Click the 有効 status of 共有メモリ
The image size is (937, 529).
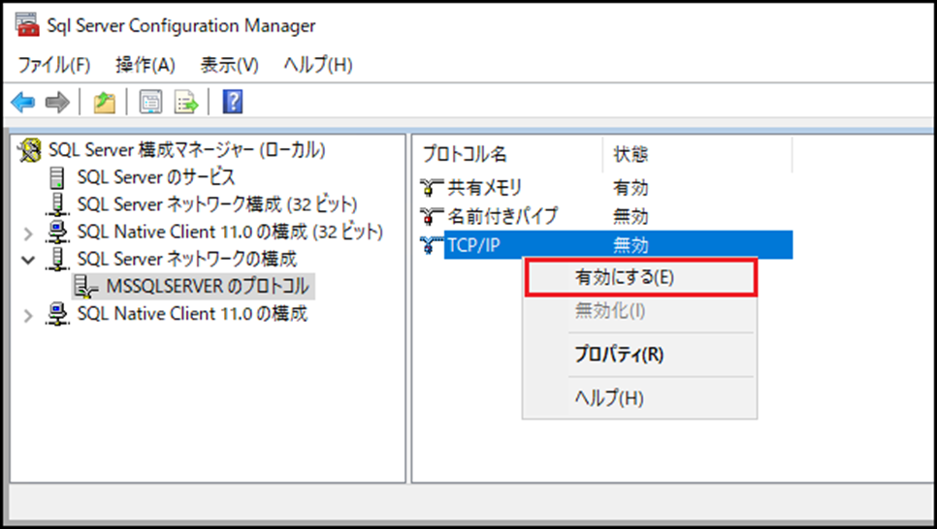pyautogui.click(x=630, y=188)
